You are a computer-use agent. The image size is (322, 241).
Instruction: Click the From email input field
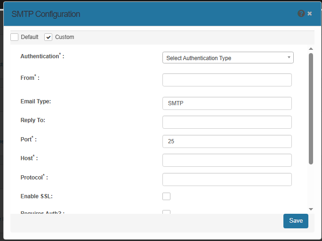227,80
